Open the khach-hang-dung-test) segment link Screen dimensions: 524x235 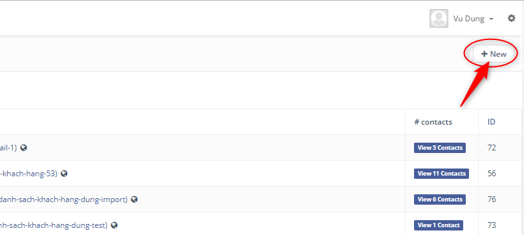tap(54, 225)
